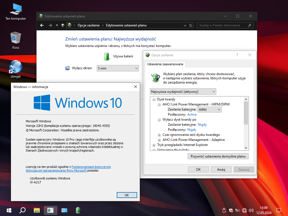Open the Zasilanie bateryjne HIPM dropdown

210,110
